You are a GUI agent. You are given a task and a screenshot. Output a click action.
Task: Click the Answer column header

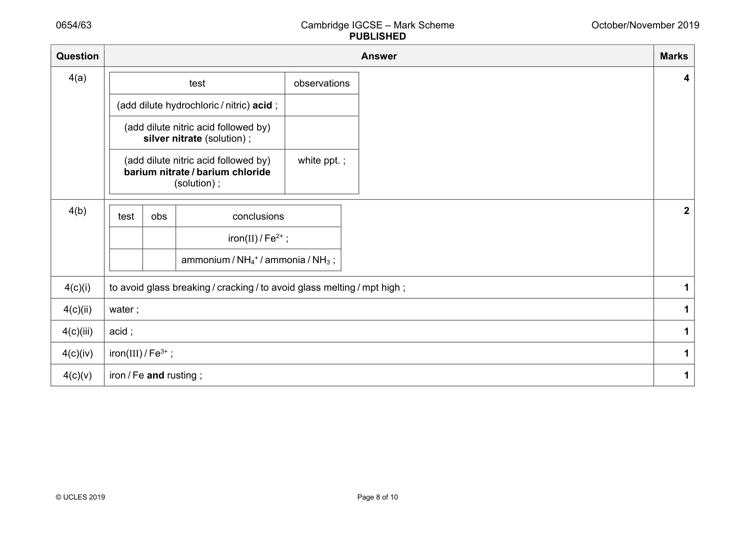(x=379, y=56)
